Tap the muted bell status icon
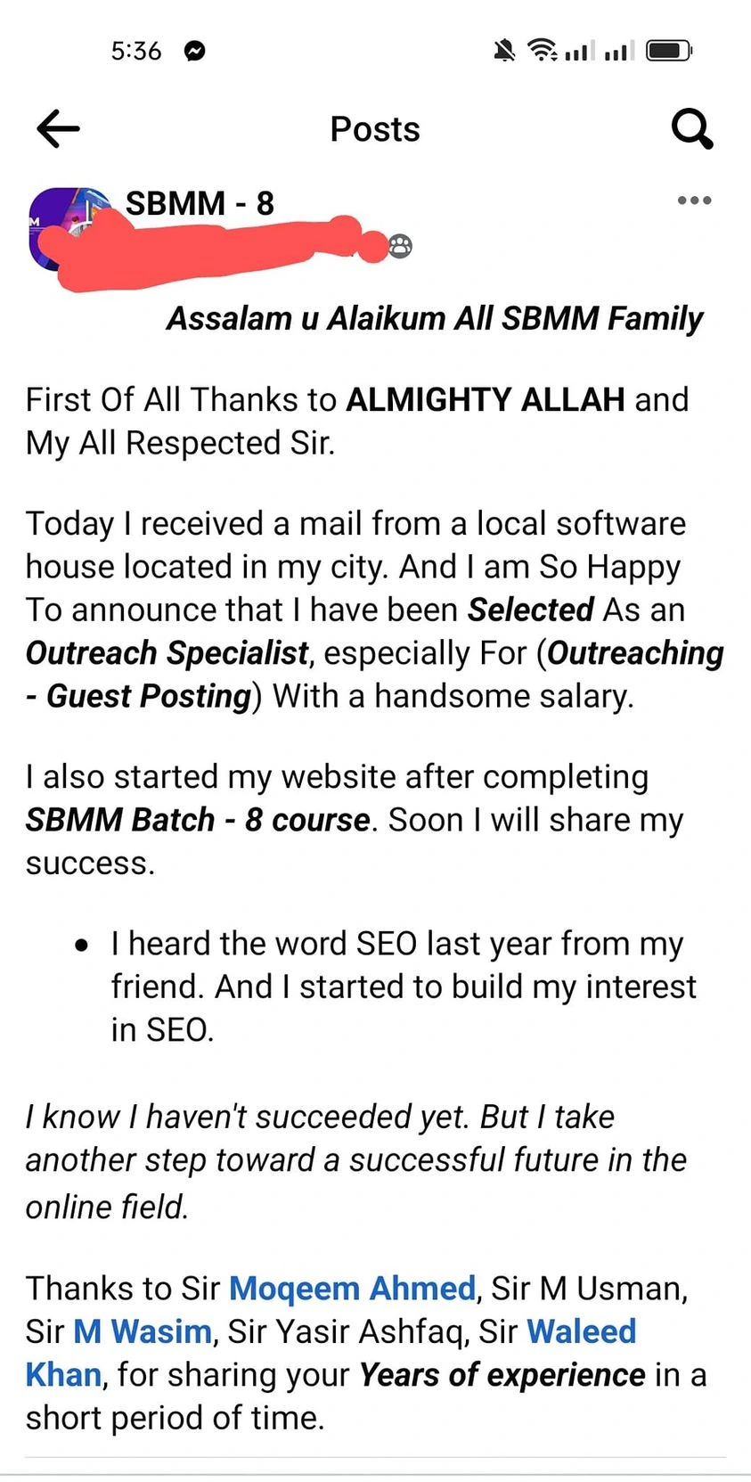This screenshot has width=751, height=1482. click(504, 51)
